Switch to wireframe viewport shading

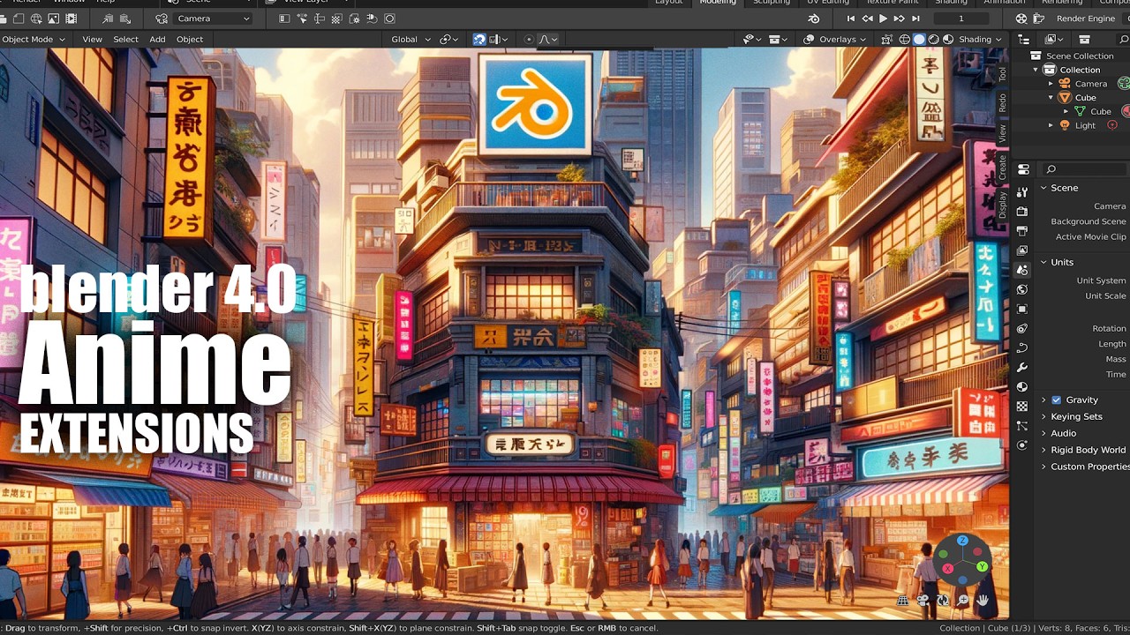905,39
